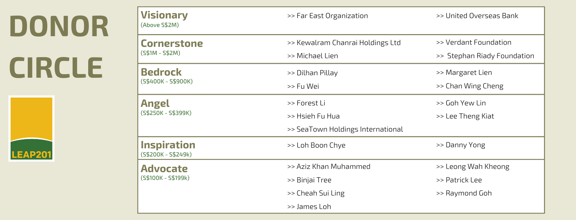Click the Angel tier heading

pos(155,103)
